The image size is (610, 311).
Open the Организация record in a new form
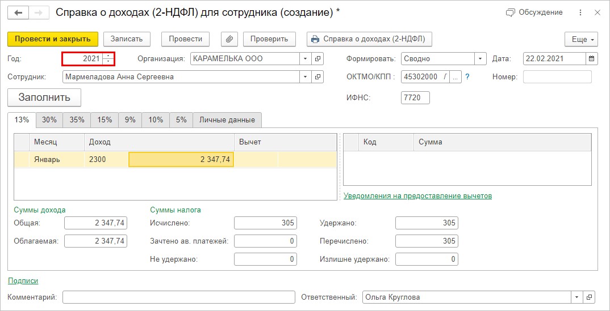pyautogui.click(x=317, y=59)
